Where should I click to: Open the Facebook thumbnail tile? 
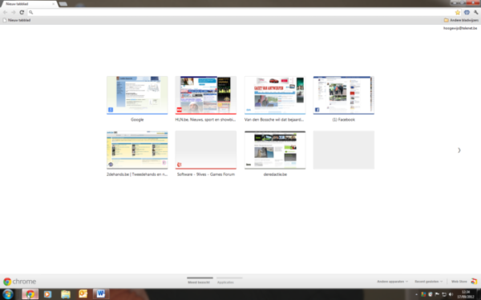(344, 95)
